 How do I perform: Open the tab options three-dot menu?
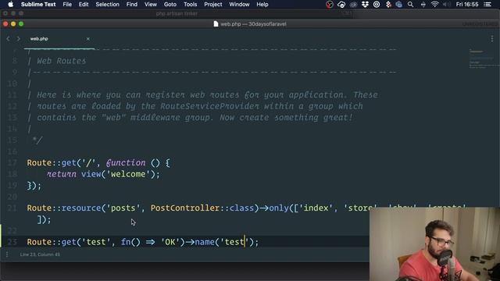click(492, 38)
